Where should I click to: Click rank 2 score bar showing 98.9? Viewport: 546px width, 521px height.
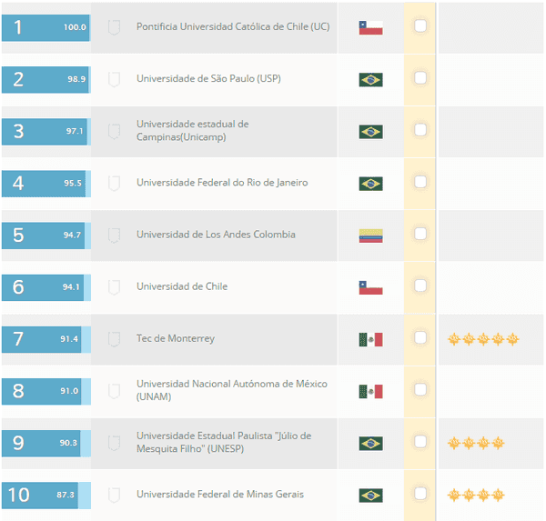[46, 80]
